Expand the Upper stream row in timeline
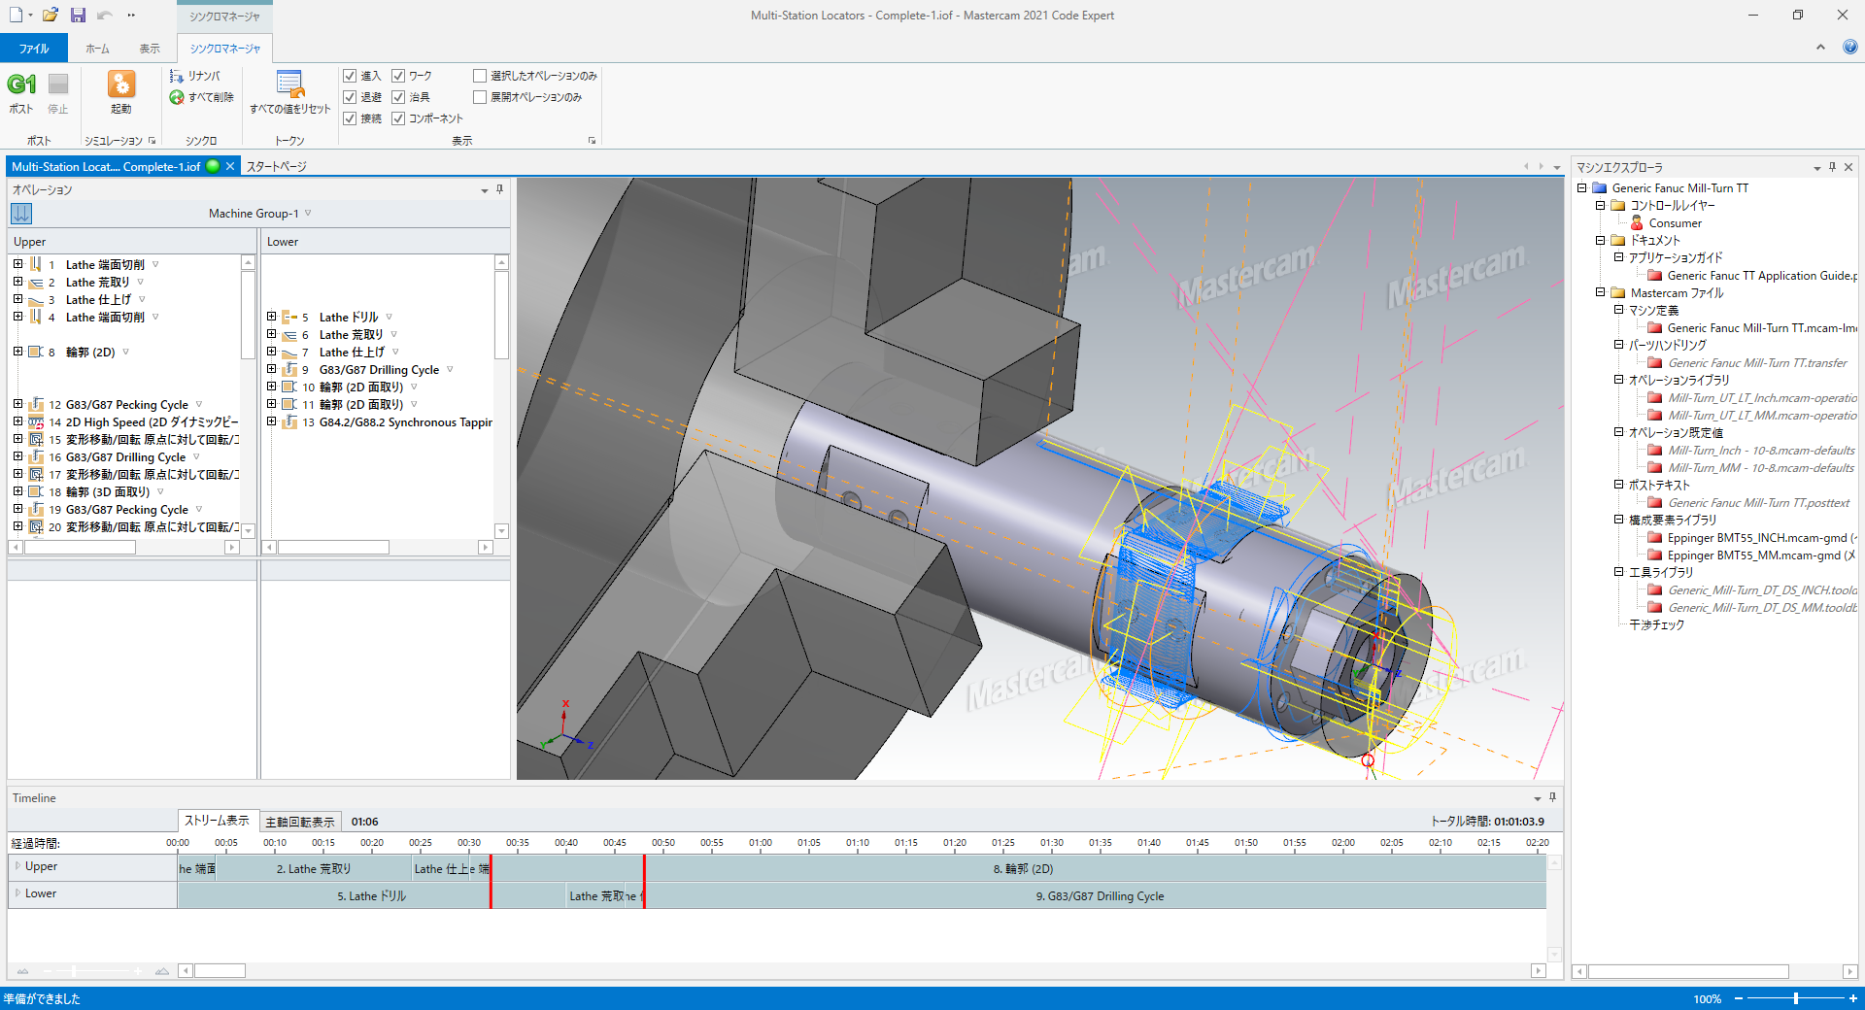Screen dimensions: 1865x1010 coord(17,866)
